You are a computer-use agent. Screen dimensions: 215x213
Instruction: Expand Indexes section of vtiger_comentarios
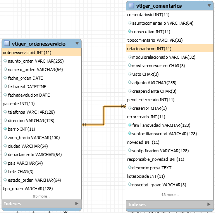pyautogui.click(x=209, y=204)
